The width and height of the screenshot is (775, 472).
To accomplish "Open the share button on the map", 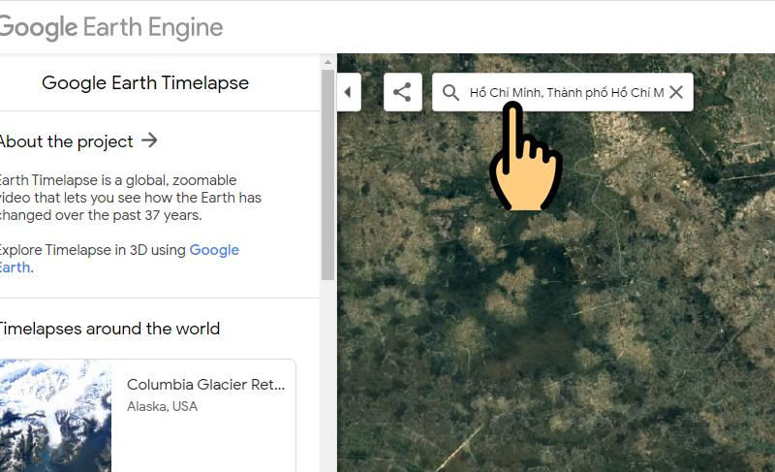I will 402,92.
